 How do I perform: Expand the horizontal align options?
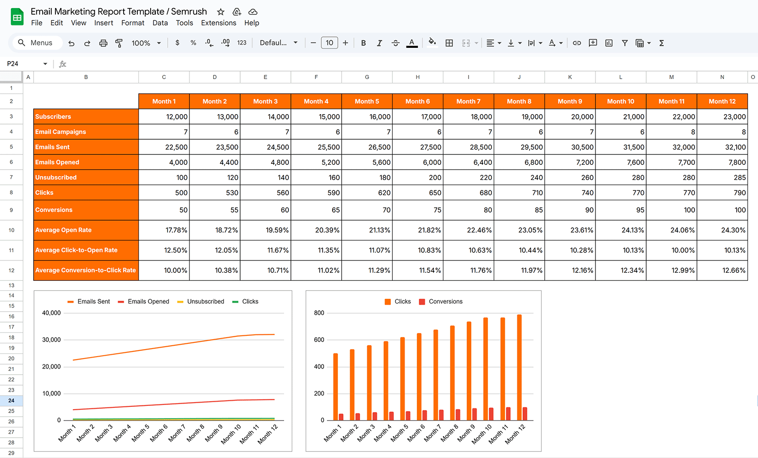pyautogui.click(x=498, y=43)
